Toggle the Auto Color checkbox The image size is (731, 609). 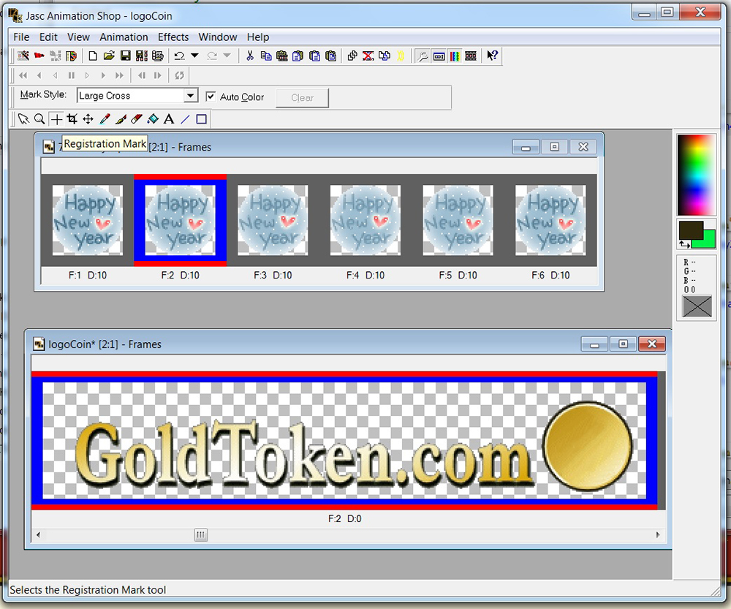(x=211, y=97)
